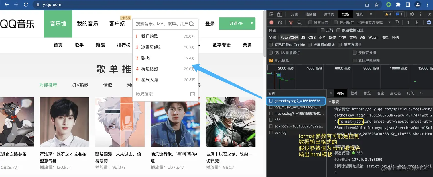Enable 截取屏幕截图 checkbox
The image size is (433, 177).
pos(355,60)
